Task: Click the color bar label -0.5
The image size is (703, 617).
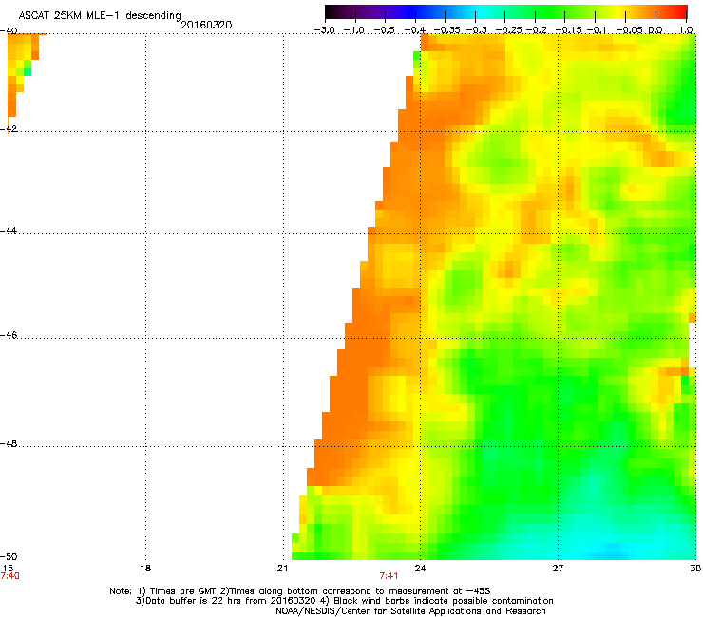Action: (x=384, y=30)
